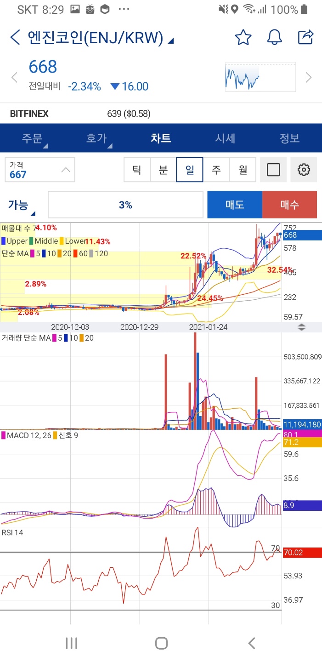This screenshot has width=322, height=662.
Task: Tap the blue 매도 sell button
Action: coord(235,205)
